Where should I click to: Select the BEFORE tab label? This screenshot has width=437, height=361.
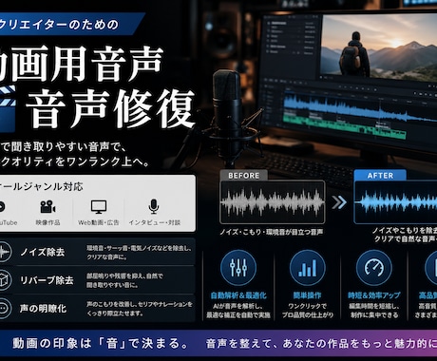coord(244,176)
